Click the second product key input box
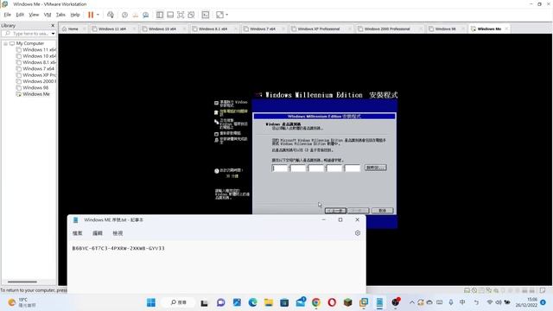Viewport: 553px width, 311px height. tap(298, 168)
